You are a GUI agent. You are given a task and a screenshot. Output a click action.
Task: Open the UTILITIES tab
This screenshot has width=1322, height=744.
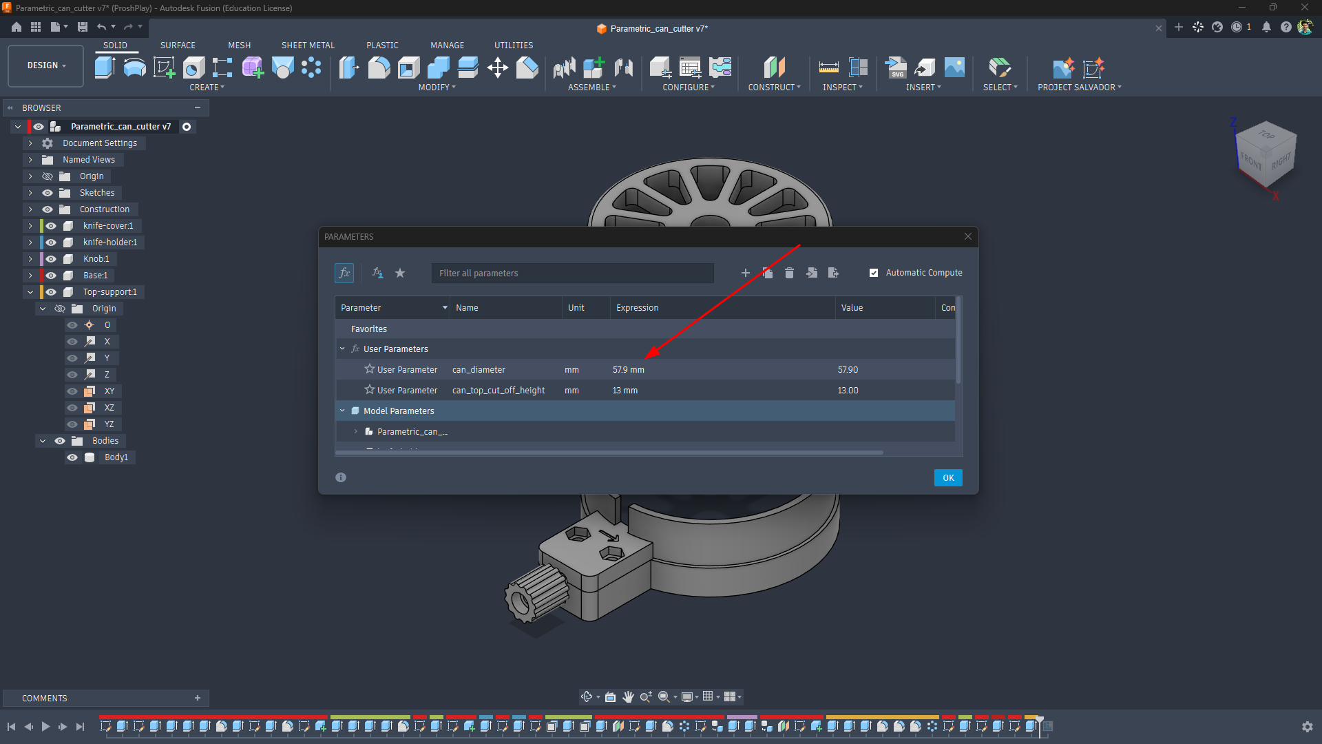coord(514,45)
